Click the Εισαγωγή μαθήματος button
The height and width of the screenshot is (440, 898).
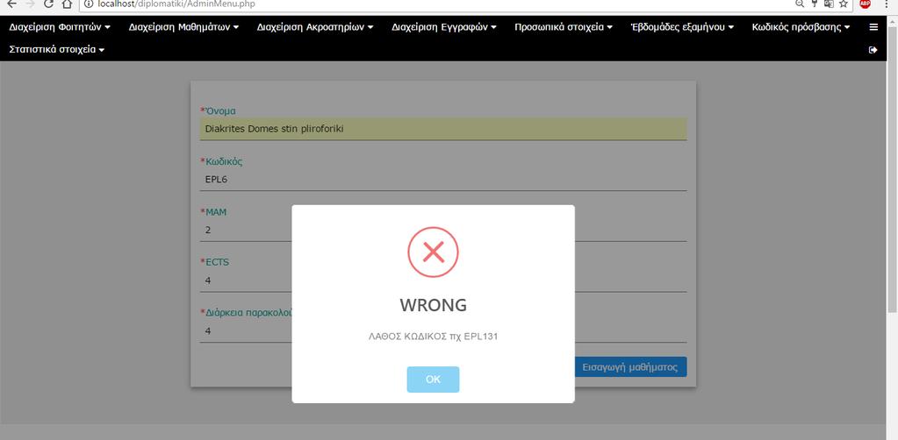tap(630, 366)
